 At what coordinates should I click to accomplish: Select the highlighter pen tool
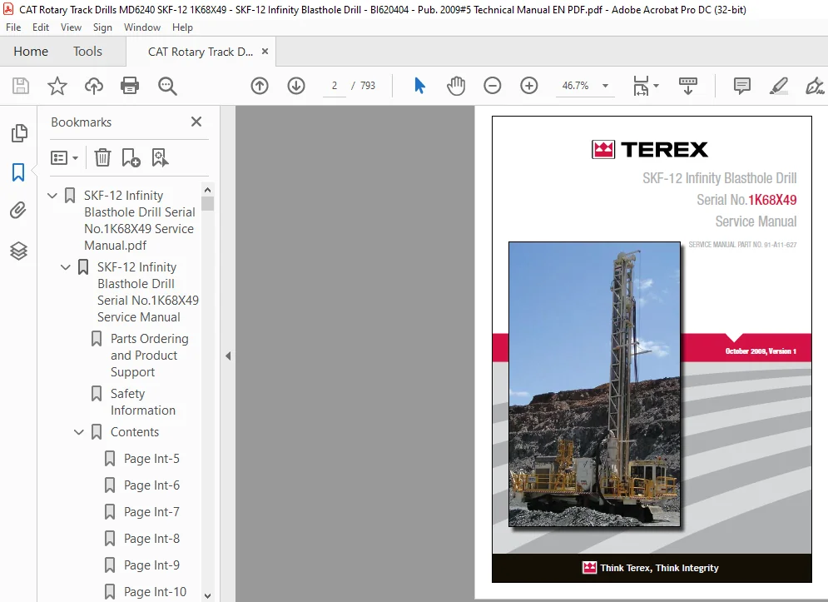coord(779,86)
